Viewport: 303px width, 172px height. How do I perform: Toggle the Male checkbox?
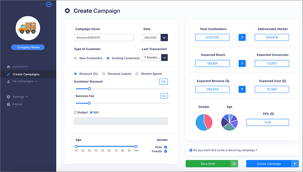tap(166, 147)
